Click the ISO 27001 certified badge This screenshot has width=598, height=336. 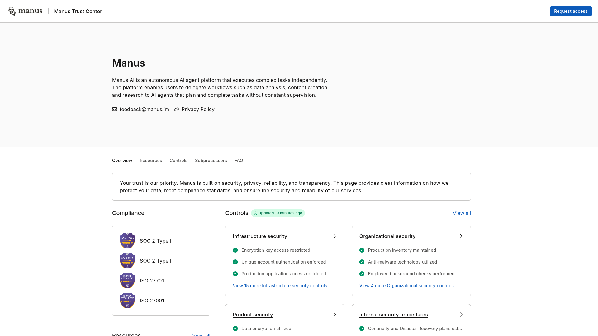pyautogui.click(x=127, y=301)
